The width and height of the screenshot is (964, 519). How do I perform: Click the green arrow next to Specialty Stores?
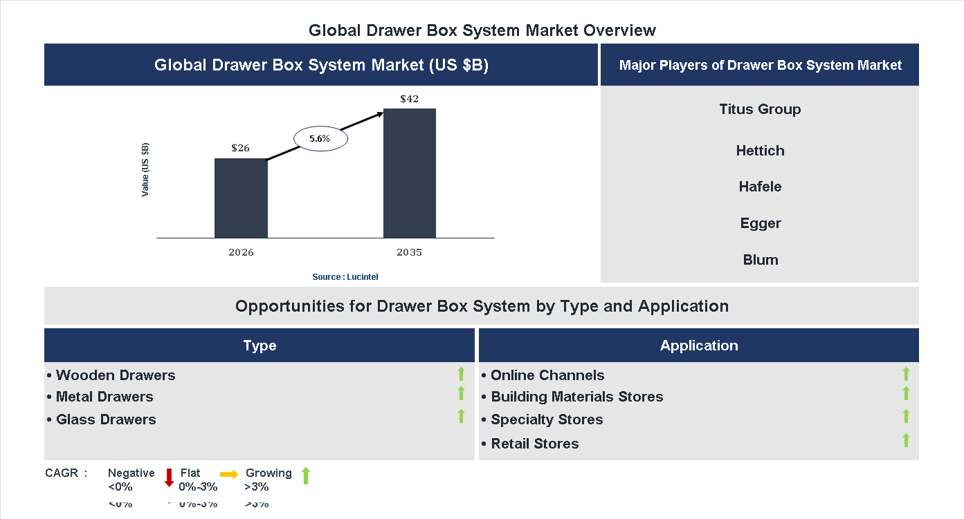click(906, 416)
